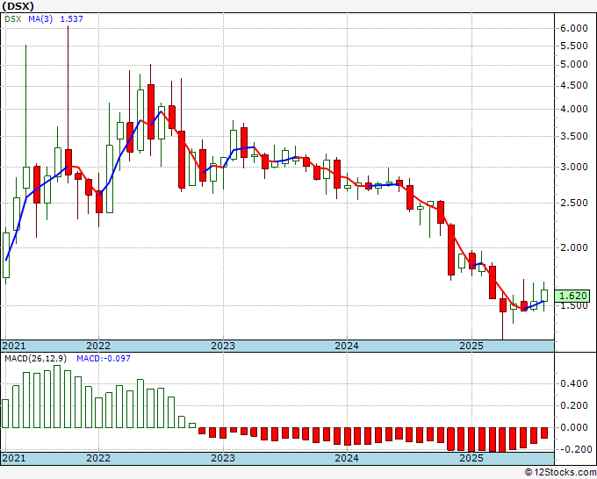Click the DSX legend label
Viewport: 597px width, 479px height.
pos(13,18)
